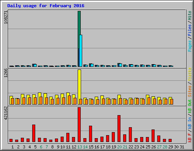Click the cyan pages bar for day 5
Viewport: 194px width, 151px height.
[35, 65]
